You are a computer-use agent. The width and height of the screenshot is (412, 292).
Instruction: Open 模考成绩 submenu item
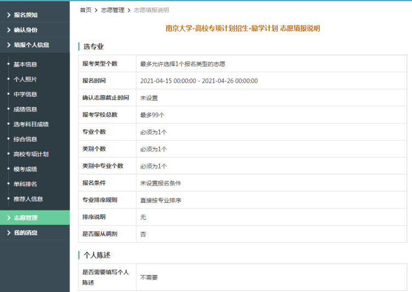pos(25,169)
